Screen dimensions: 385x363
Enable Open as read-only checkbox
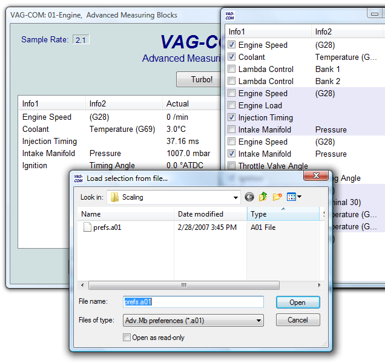(127, 337)
